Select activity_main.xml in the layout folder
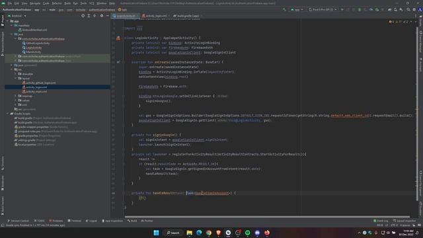The height and width of the screenshot is (238, 423). point(34,91)
